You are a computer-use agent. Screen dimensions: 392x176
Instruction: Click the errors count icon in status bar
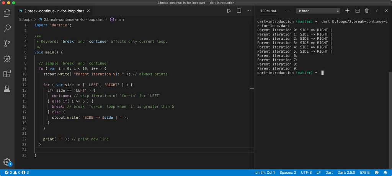(x=7, y=173)
